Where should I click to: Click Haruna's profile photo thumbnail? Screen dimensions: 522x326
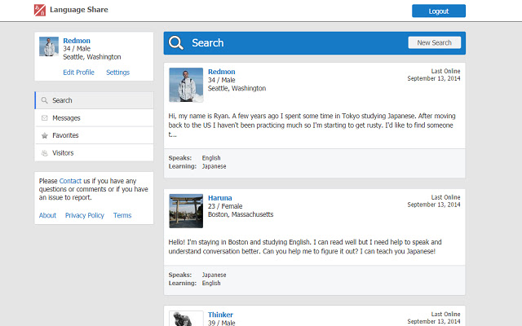tap(186, 210)
